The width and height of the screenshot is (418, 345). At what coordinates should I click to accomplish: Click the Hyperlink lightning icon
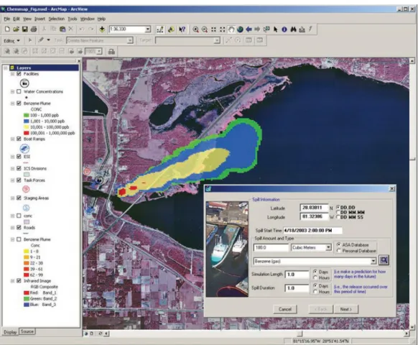[310, 29]
